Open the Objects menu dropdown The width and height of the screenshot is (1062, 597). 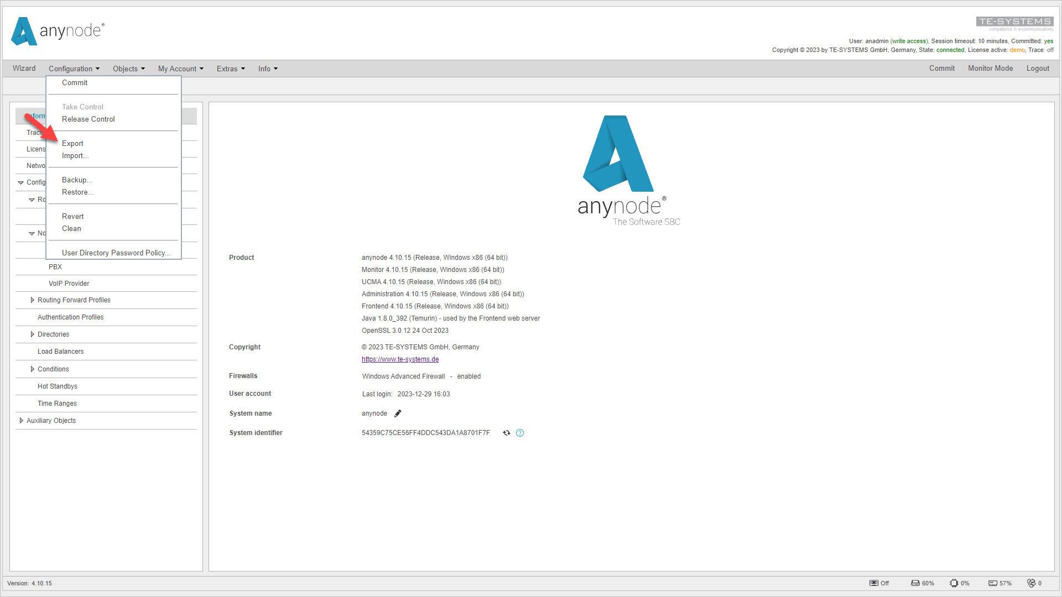tap(129, 69)
